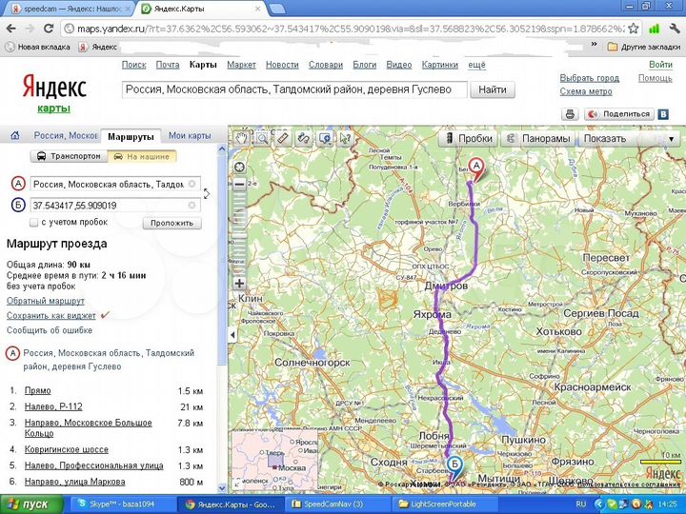Click a level on the map zoom slider
Viewport: 686px width, 514px height.
[x=239, y=234]
